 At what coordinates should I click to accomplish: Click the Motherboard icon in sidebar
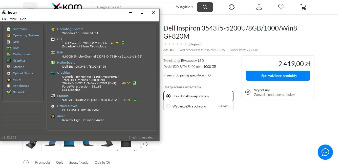tap(9, 54)
